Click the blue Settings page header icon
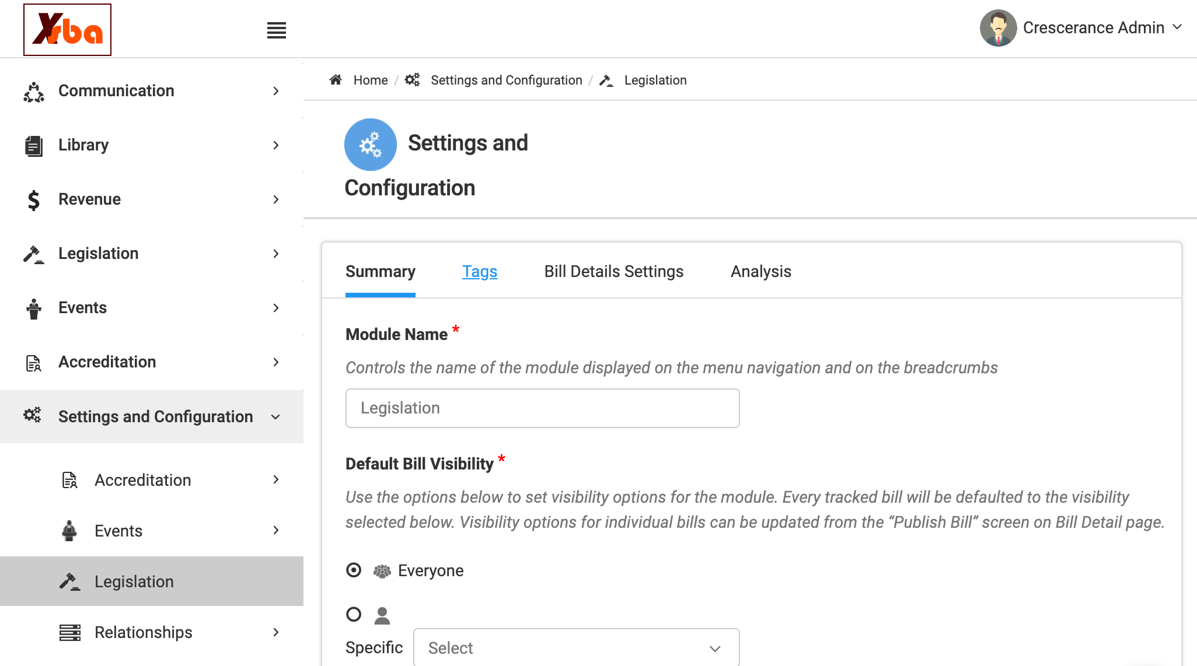Screen dimensions: 1197x666 (x=371, y=145)
